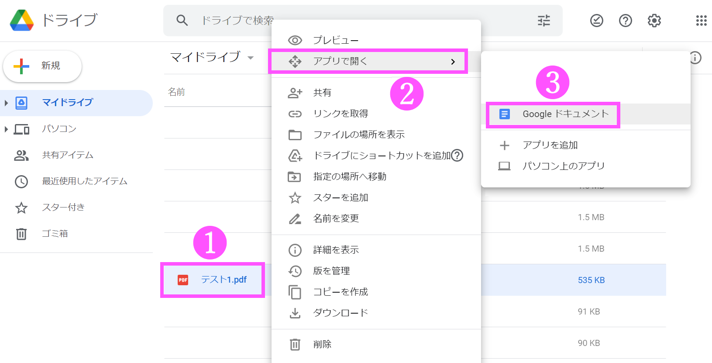
Task: Click the help icon beside ショートカットを追加
Action: [x=457, y=156]
